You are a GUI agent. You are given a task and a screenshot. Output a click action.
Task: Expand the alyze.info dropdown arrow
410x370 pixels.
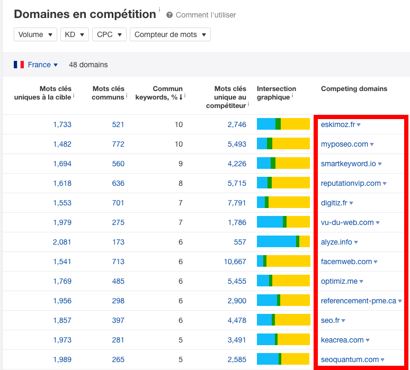tap(356, 242)
